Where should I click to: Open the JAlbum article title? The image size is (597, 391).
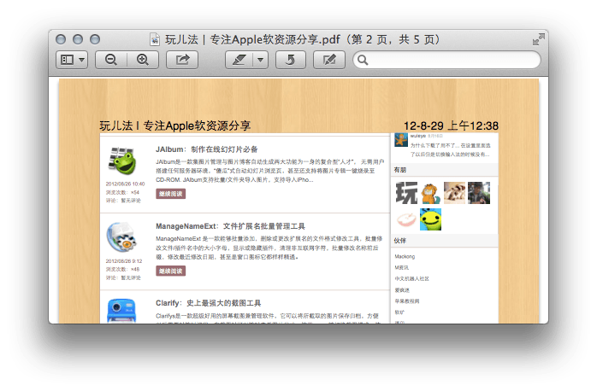(207, 149)
